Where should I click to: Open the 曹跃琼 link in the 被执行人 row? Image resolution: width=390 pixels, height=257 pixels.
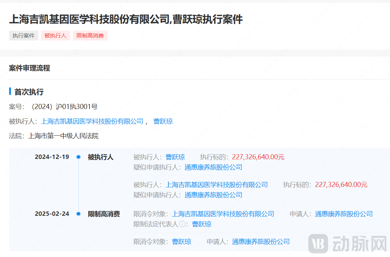[x=163, y=121]
